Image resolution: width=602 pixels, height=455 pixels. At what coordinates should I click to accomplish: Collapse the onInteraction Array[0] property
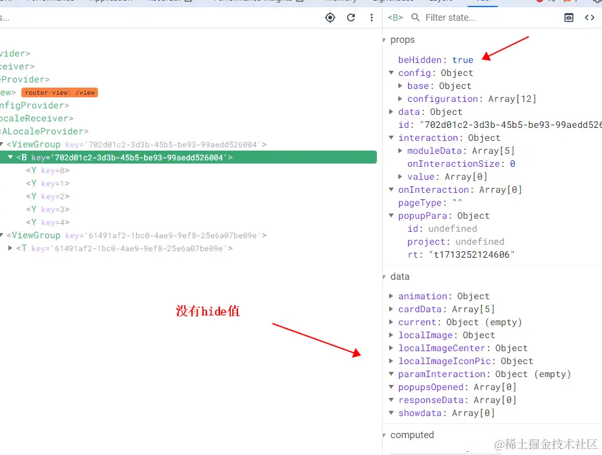391,190
